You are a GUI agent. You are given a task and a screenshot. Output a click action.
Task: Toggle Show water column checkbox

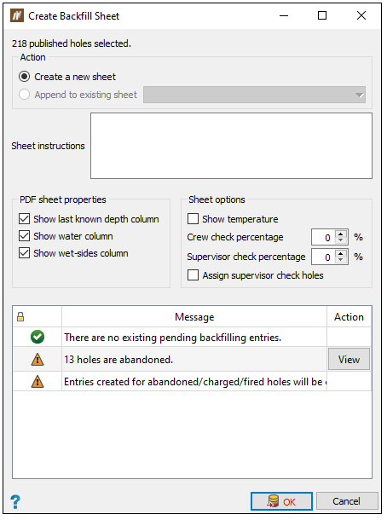pyautogui.click(x=24, y=236)
